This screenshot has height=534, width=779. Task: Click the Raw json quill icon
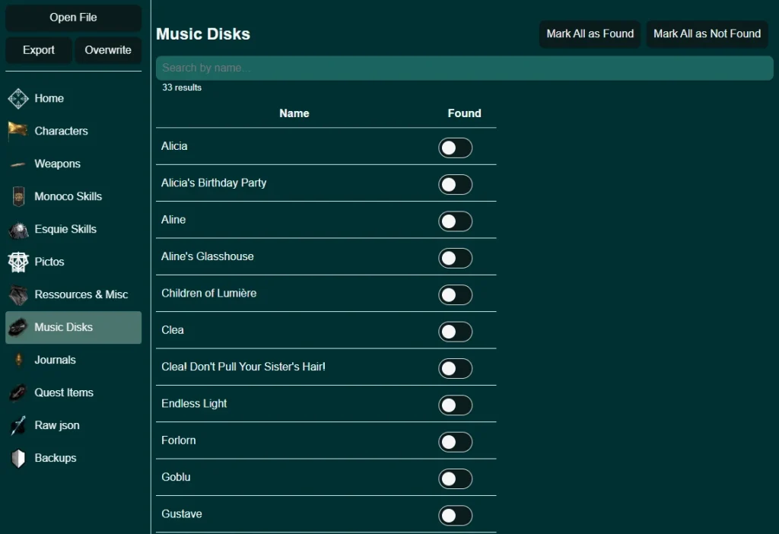pos(18,426)
